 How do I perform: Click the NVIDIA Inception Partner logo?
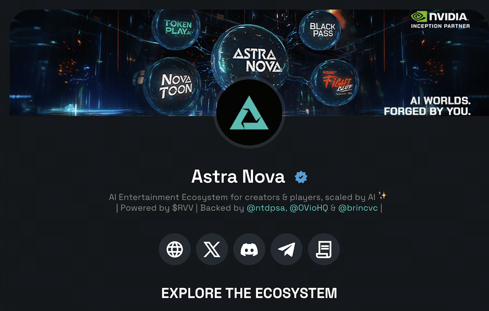tap(440, 20)
